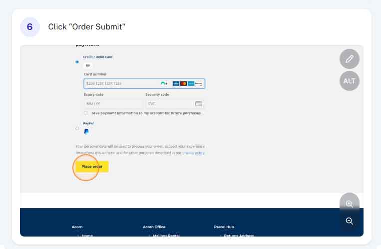Select the PayPal radio button
The width and height of the screenshot is (381, 249).
(x=77, y=128)
